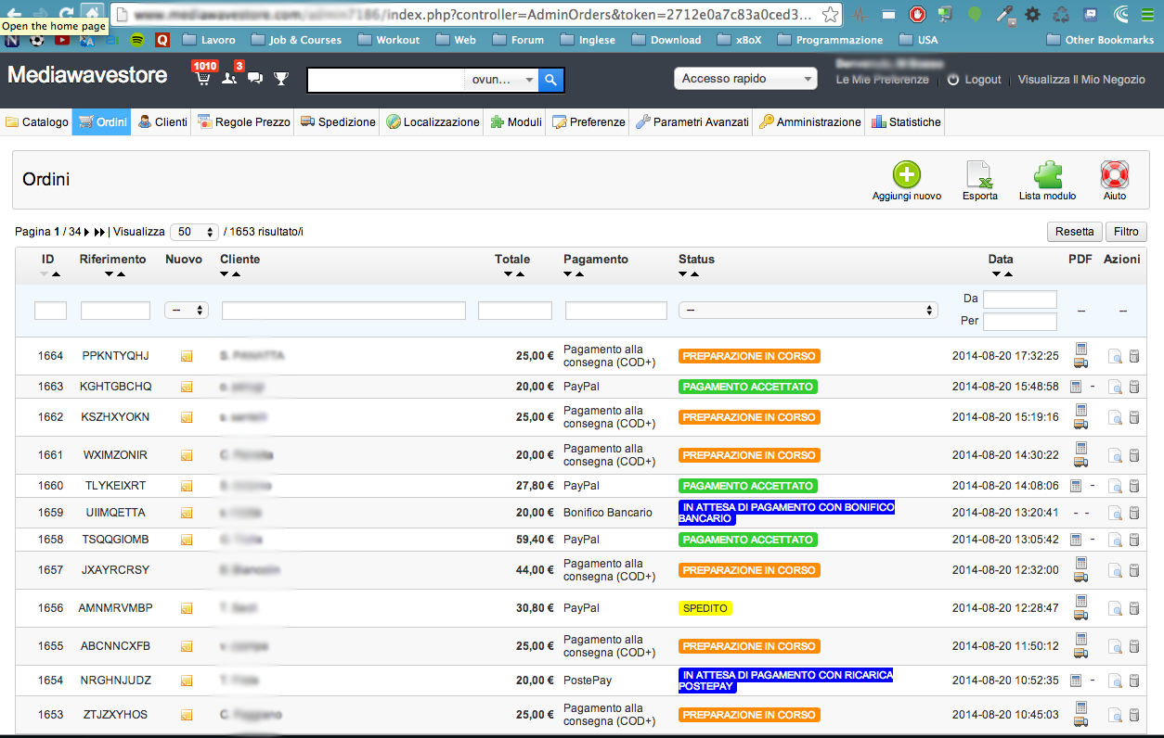Screen dimensions: 1164x738
Task: Click total 59,40 € for order 1658
Action: [535, 540]
